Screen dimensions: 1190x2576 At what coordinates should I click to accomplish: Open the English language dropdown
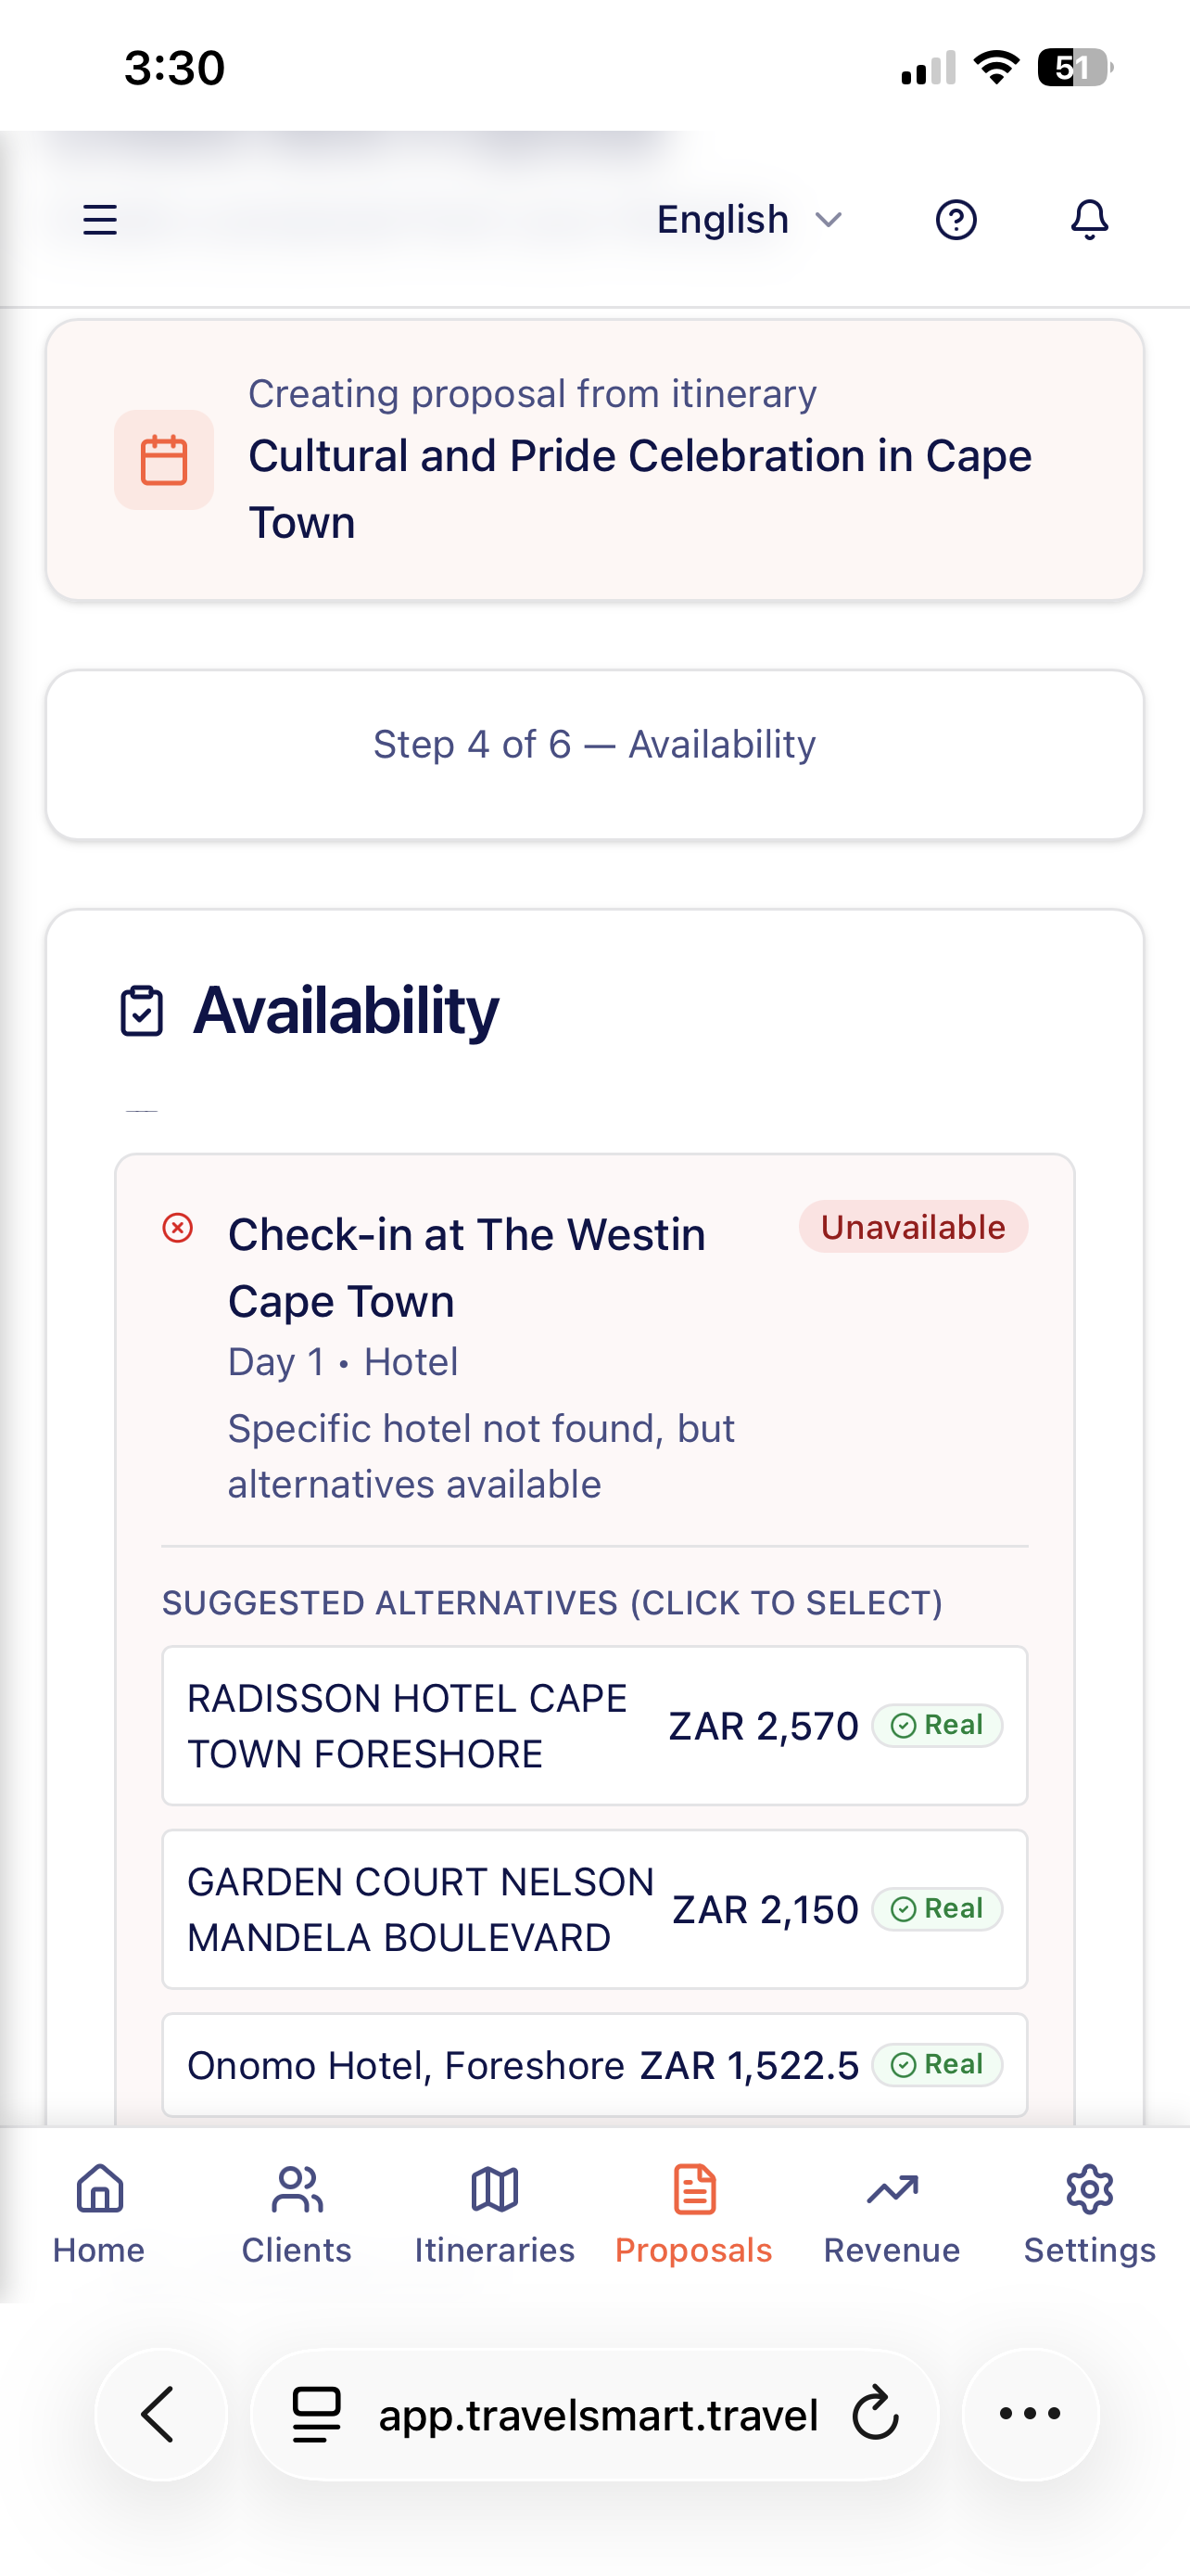tap(748, 219)
